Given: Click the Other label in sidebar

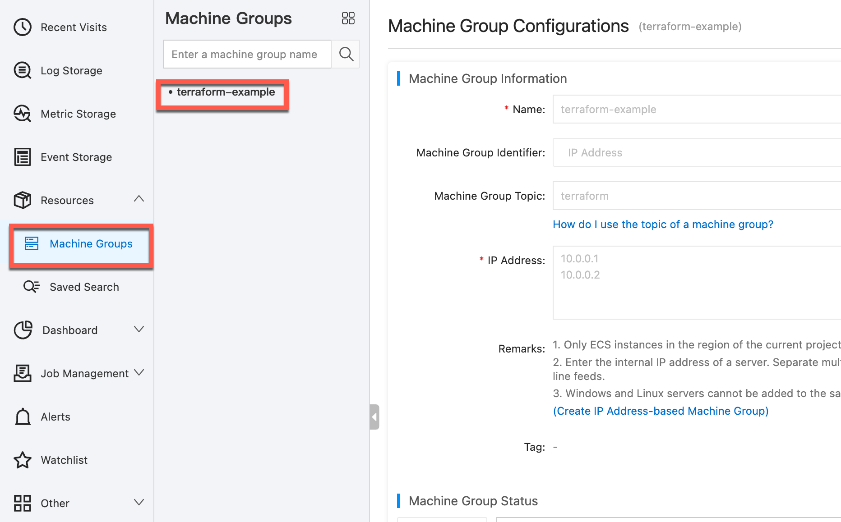Looking at the screenshot, I should (x=55, y=504).
